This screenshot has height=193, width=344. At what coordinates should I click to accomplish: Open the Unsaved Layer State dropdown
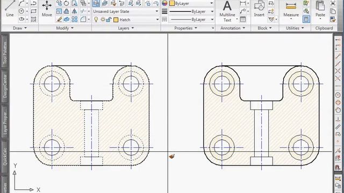coord(125,11)
